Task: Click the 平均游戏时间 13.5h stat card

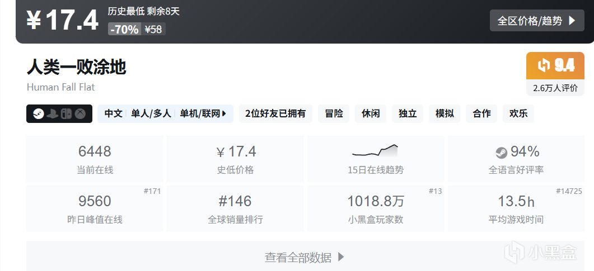Action: pyautogui.click(x=516, y=208)
